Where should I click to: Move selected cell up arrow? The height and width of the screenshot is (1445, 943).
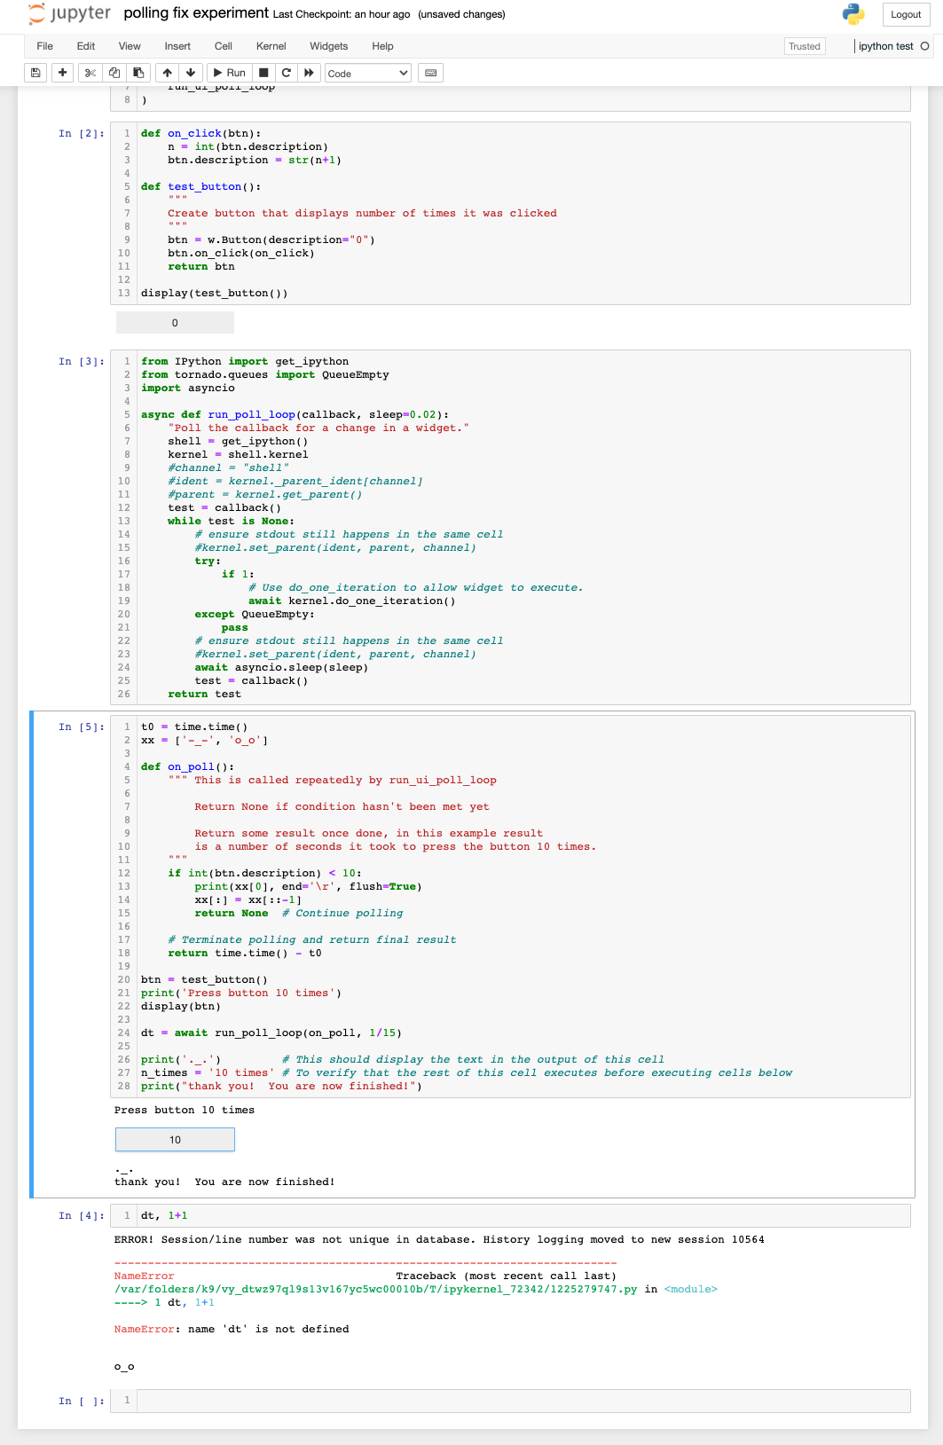(x=168, y=73)
